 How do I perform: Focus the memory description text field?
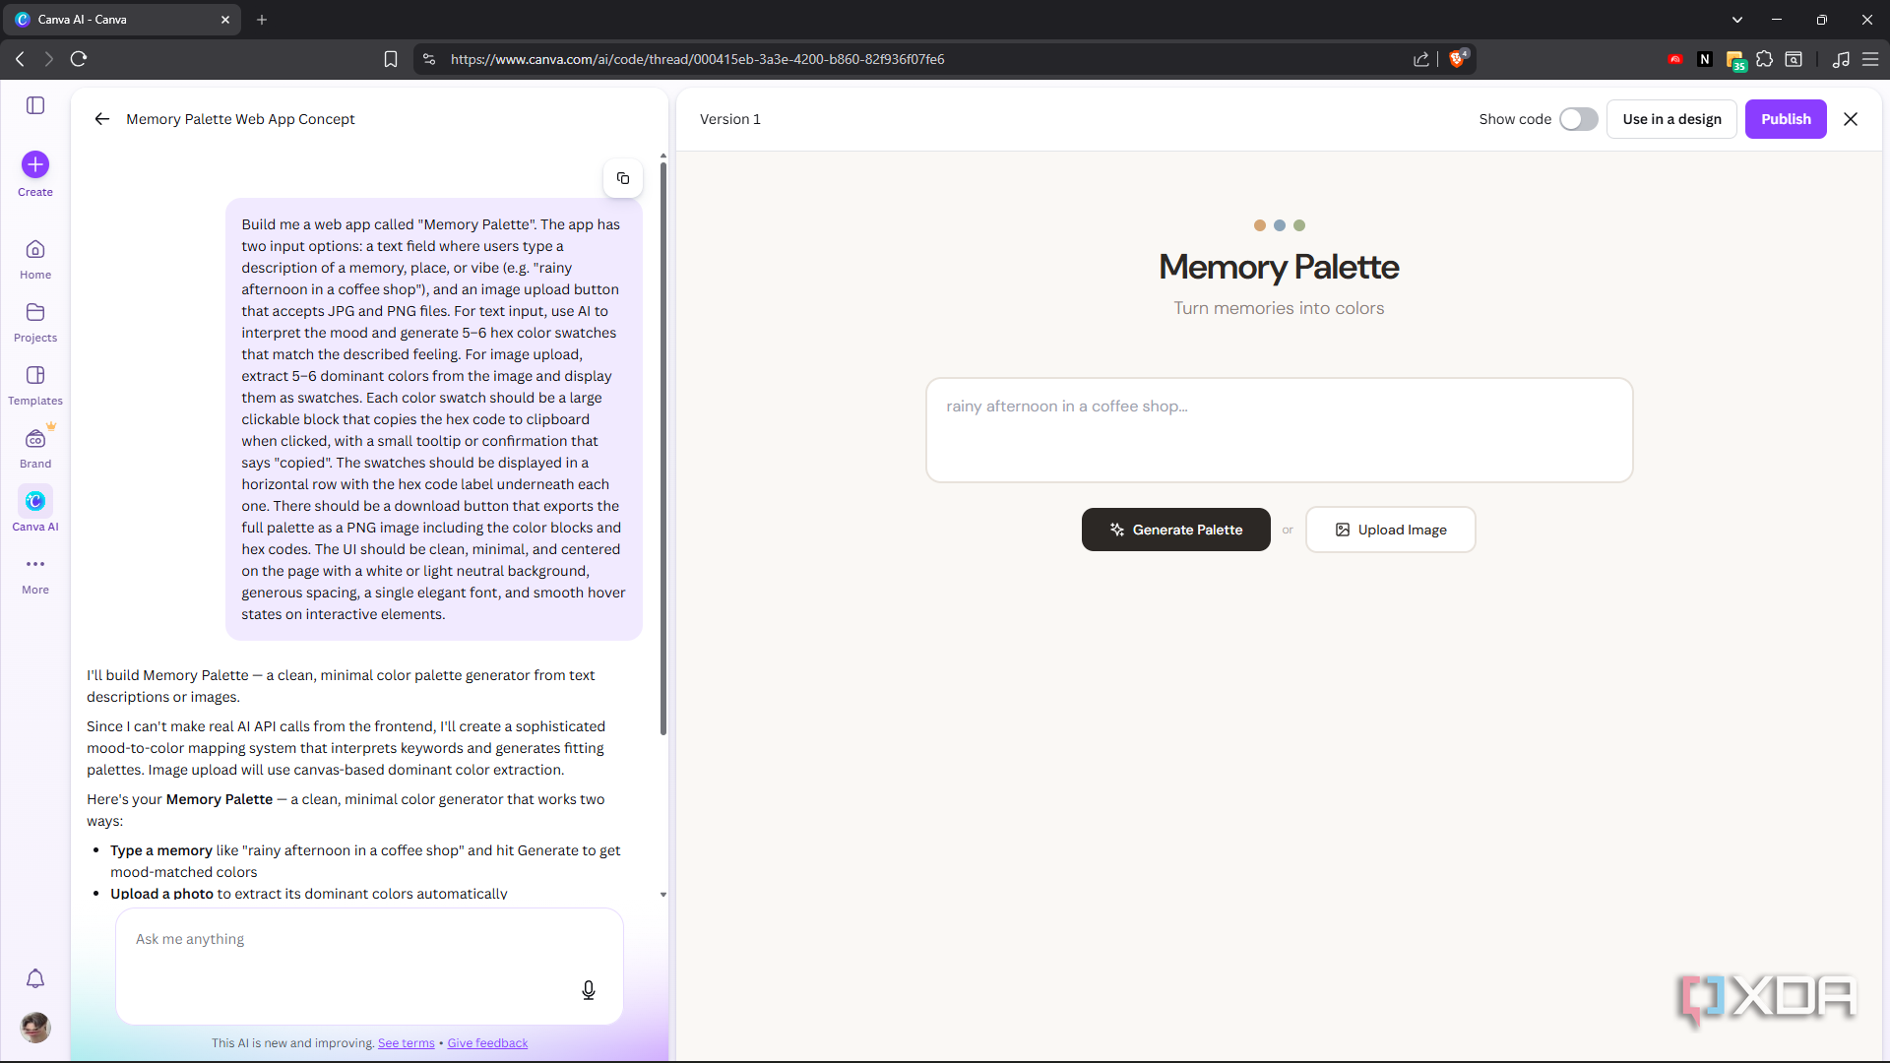tap(1279, 430)
